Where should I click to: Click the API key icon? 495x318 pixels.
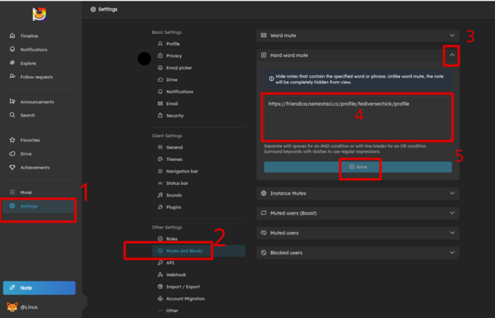coord(160,263)
